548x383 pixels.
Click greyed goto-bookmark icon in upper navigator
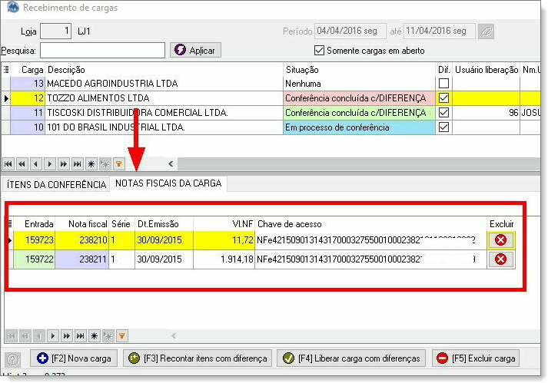[105, 163]
